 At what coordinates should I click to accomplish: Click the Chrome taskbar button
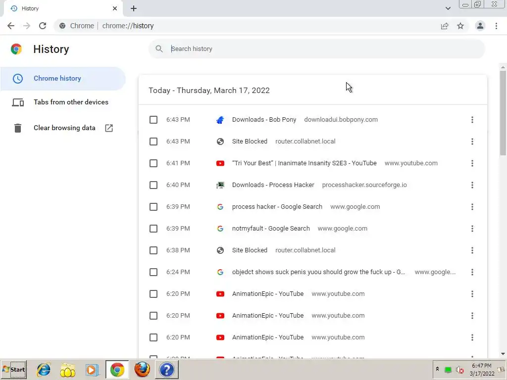pyautogui.click(x=117, y=370)
